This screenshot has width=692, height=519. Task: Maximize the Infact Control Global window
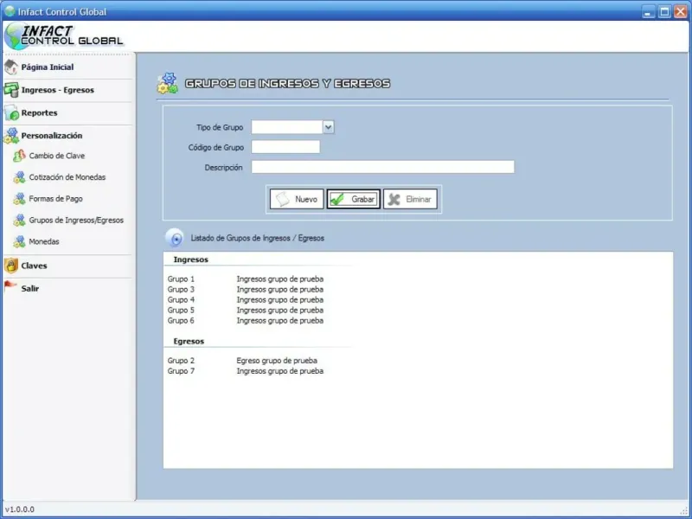point(664,11)
